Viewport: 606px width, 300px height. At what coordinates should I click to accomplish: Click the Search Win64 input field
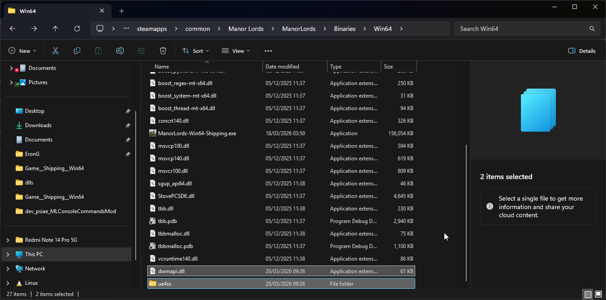click(522, 29)
